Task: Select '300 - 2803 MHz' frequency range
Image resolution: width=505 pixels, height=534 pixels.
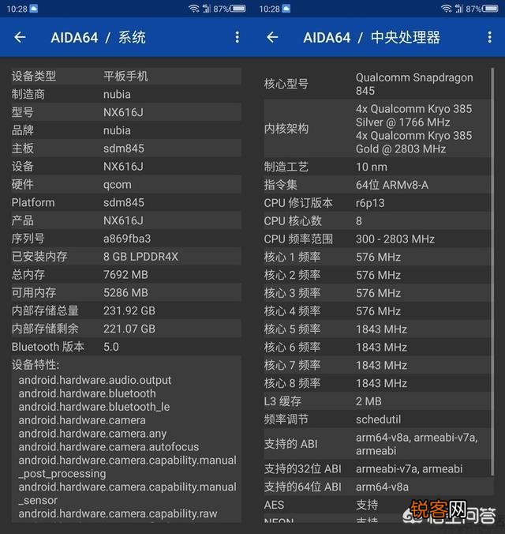Action: point(395,239)
